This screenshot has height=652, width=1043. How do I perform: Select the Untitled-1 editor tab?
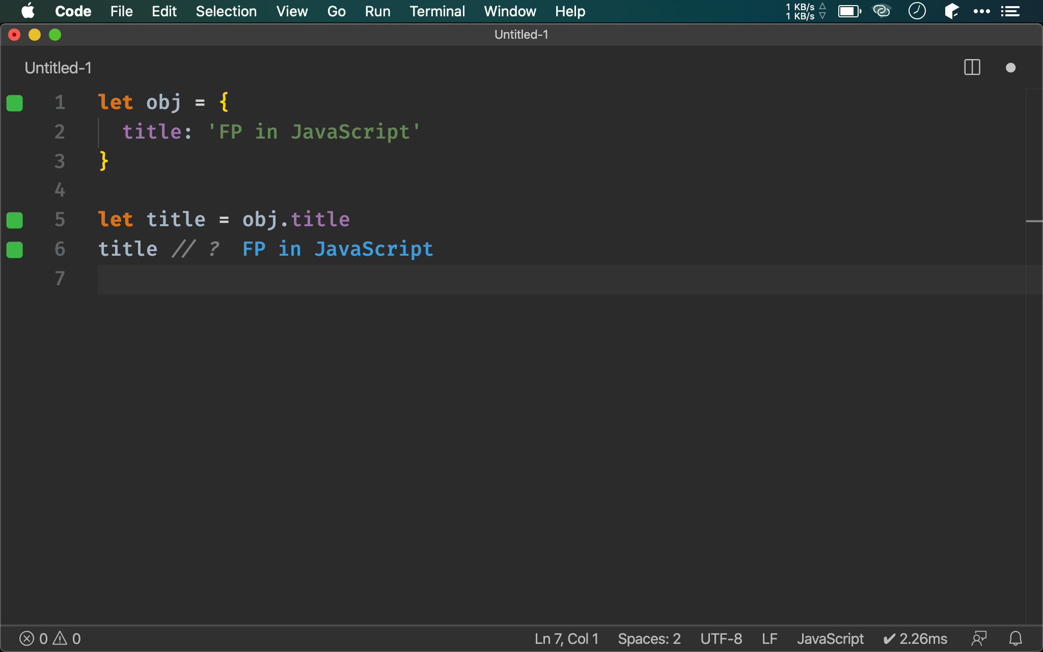[58, 68]
